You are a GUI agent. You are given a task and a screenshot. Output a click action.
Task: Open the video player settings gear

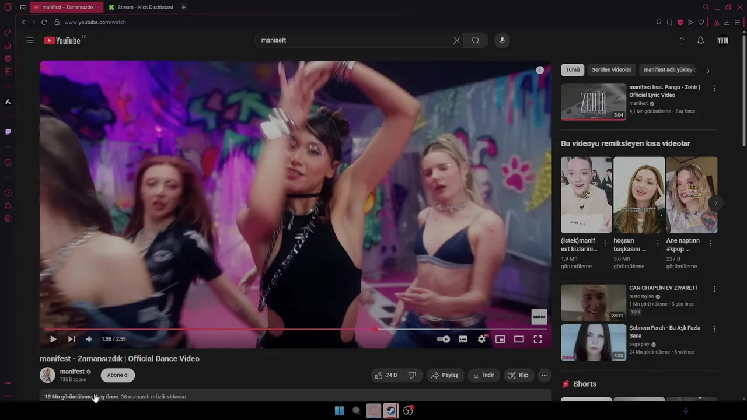481,339
